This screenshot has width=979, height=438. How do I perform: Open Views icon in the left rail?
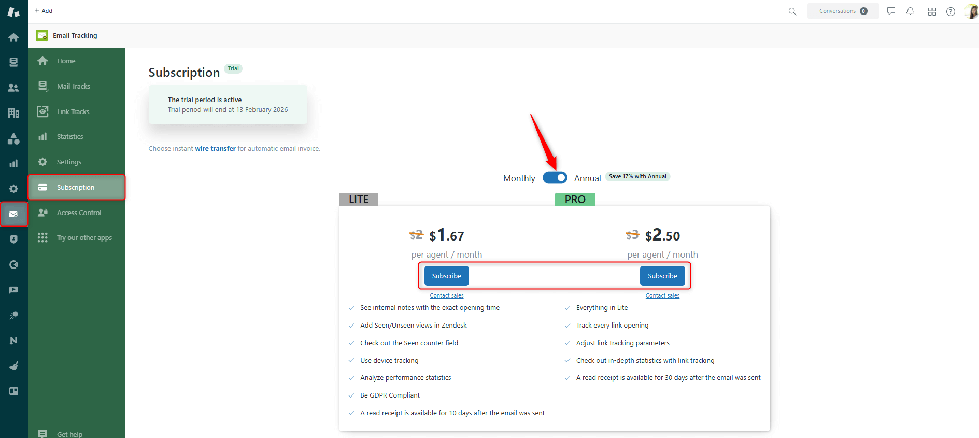point(13,62)
